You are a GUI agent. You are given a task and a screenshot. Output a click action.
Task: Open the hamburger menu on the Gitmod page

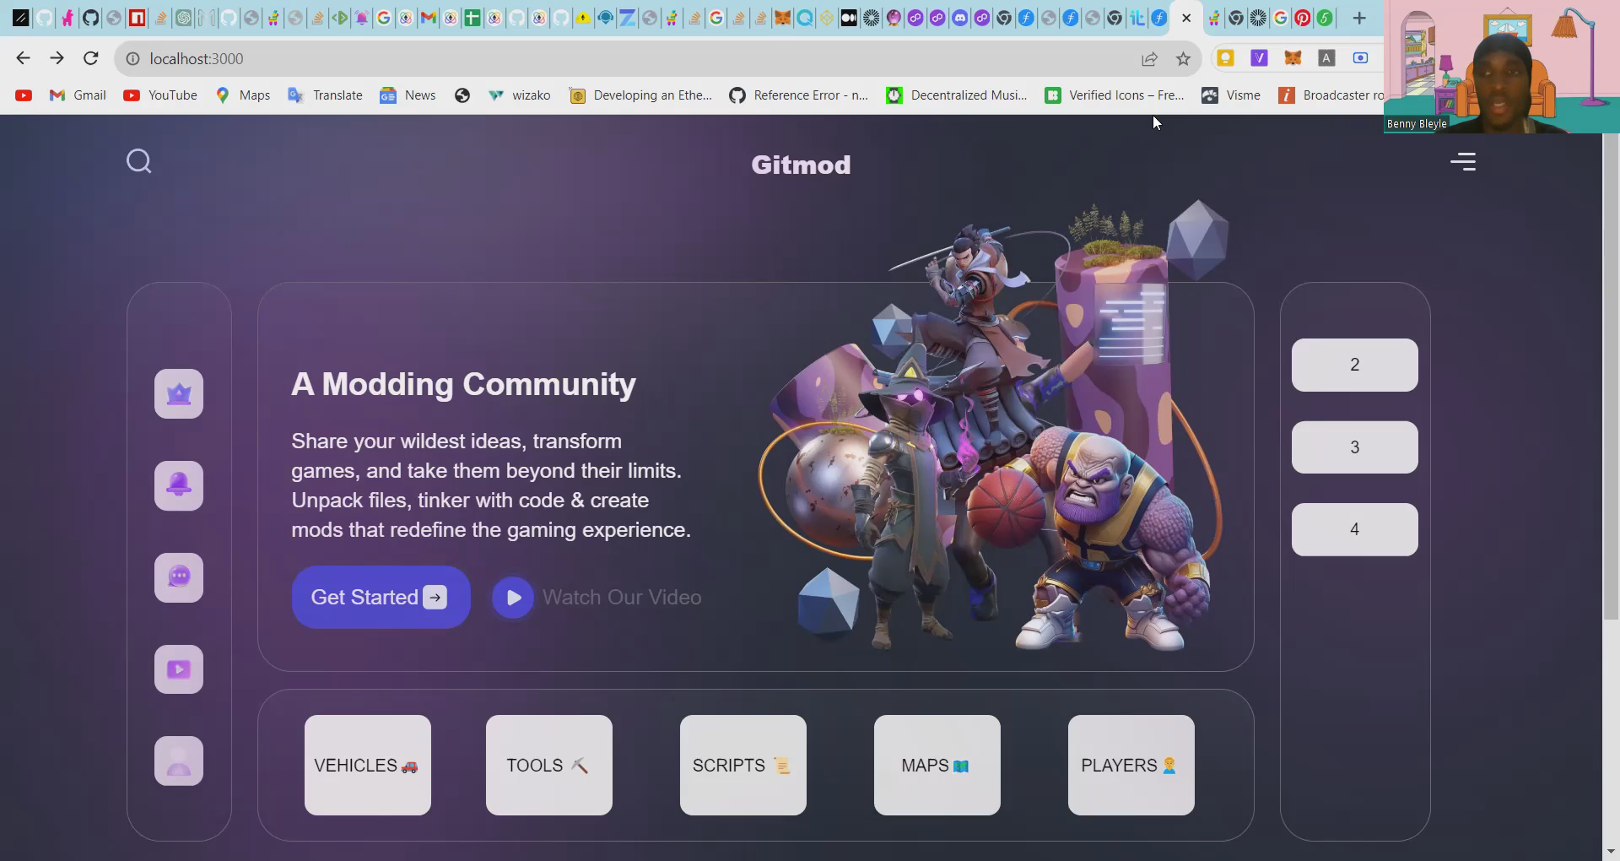click(1463, 161)
